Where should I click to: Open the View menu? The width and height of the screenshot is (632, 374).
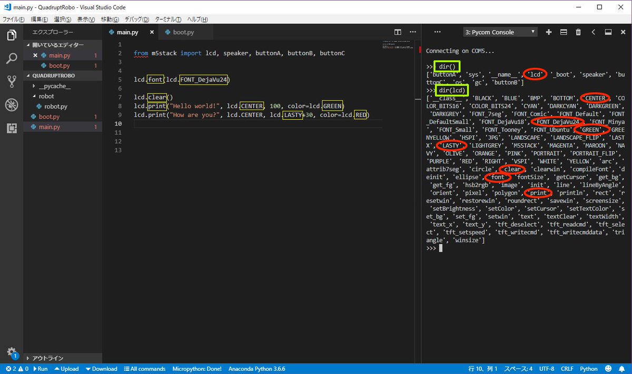[86, 19]
